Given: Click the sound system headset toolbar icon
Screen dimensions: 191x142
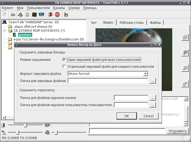Looking at the screenshot, I should tap(13, 15).
